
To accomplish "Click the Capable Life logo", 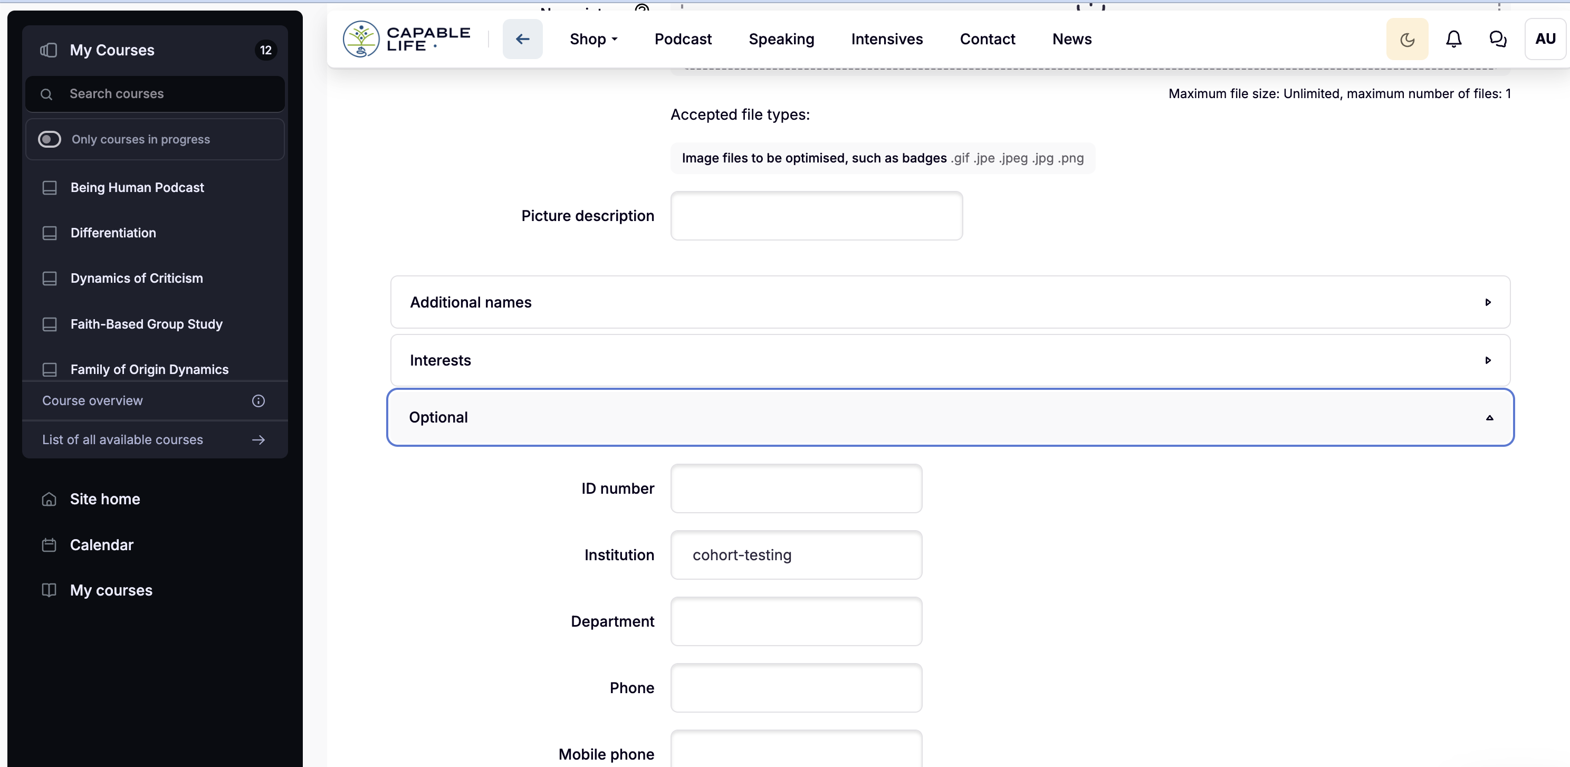I will click(407, 39).
